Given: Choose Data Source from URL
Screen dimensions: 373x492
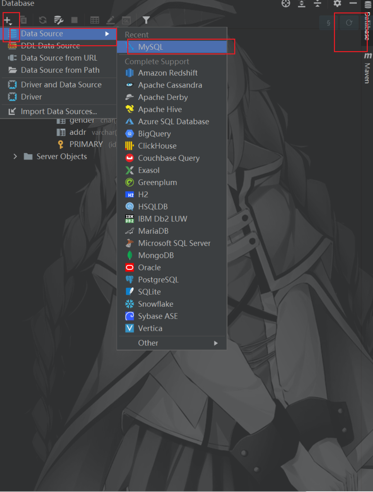Looking at the screenshot, I should click(59, 58).
